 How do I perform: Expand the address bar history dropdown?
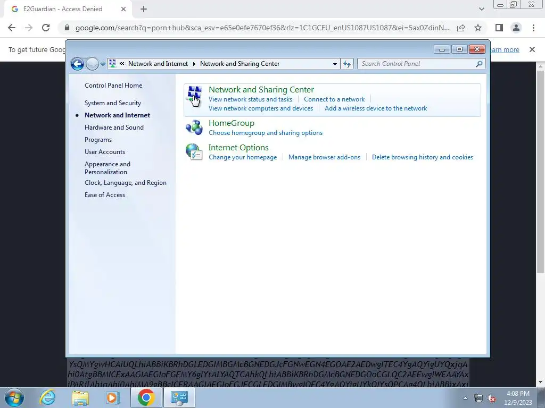pos(335,64)
